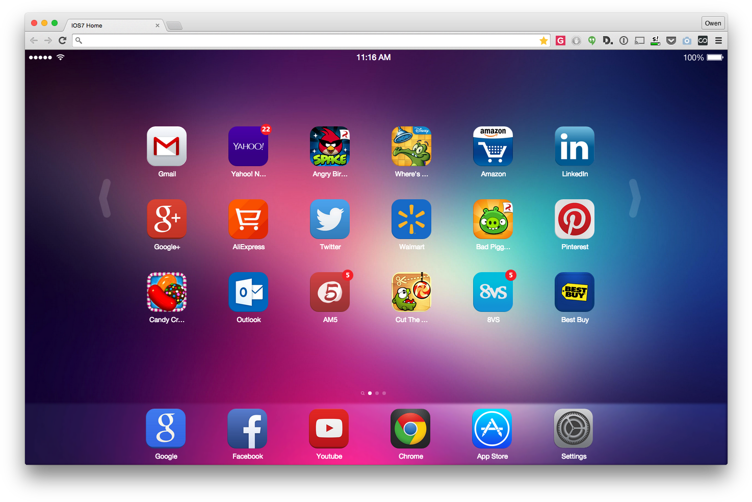Open the Chrome hamburger menu
Image resolution: width=752 pixels, height=502 pixels.
tap(718, 41)
